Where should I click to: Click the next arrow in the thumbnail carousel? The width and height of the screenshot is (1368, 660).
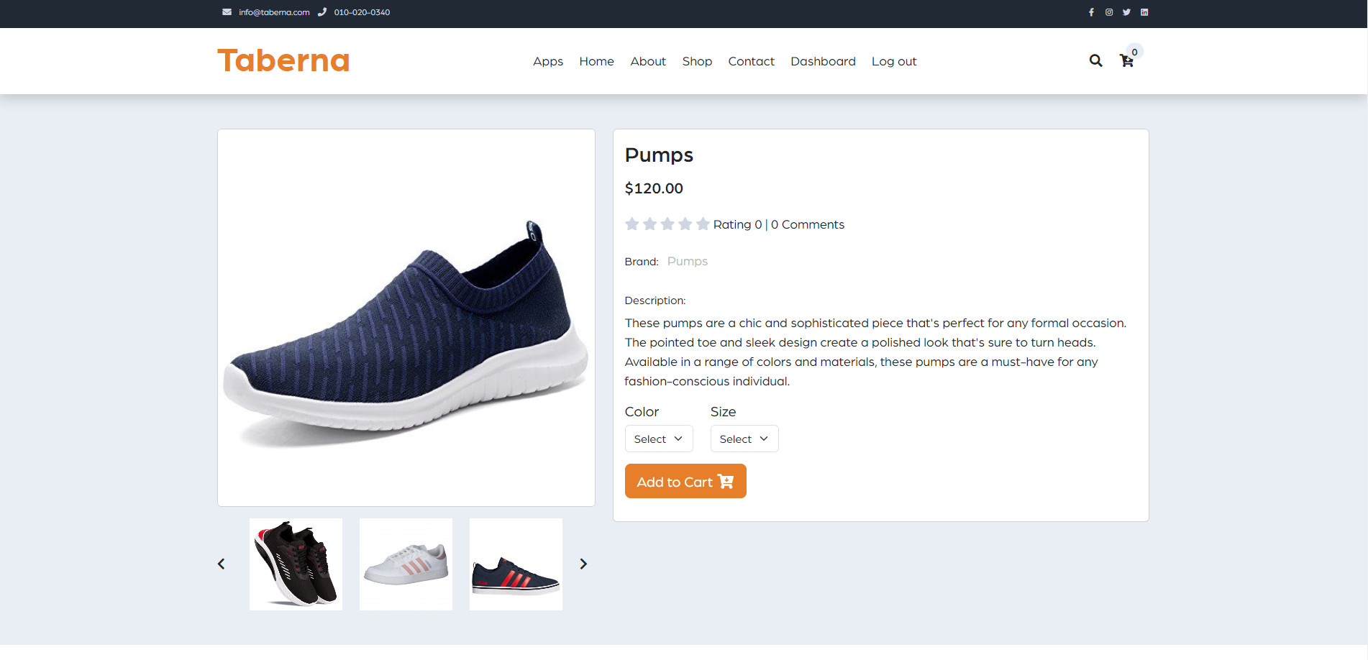(583, 564)
